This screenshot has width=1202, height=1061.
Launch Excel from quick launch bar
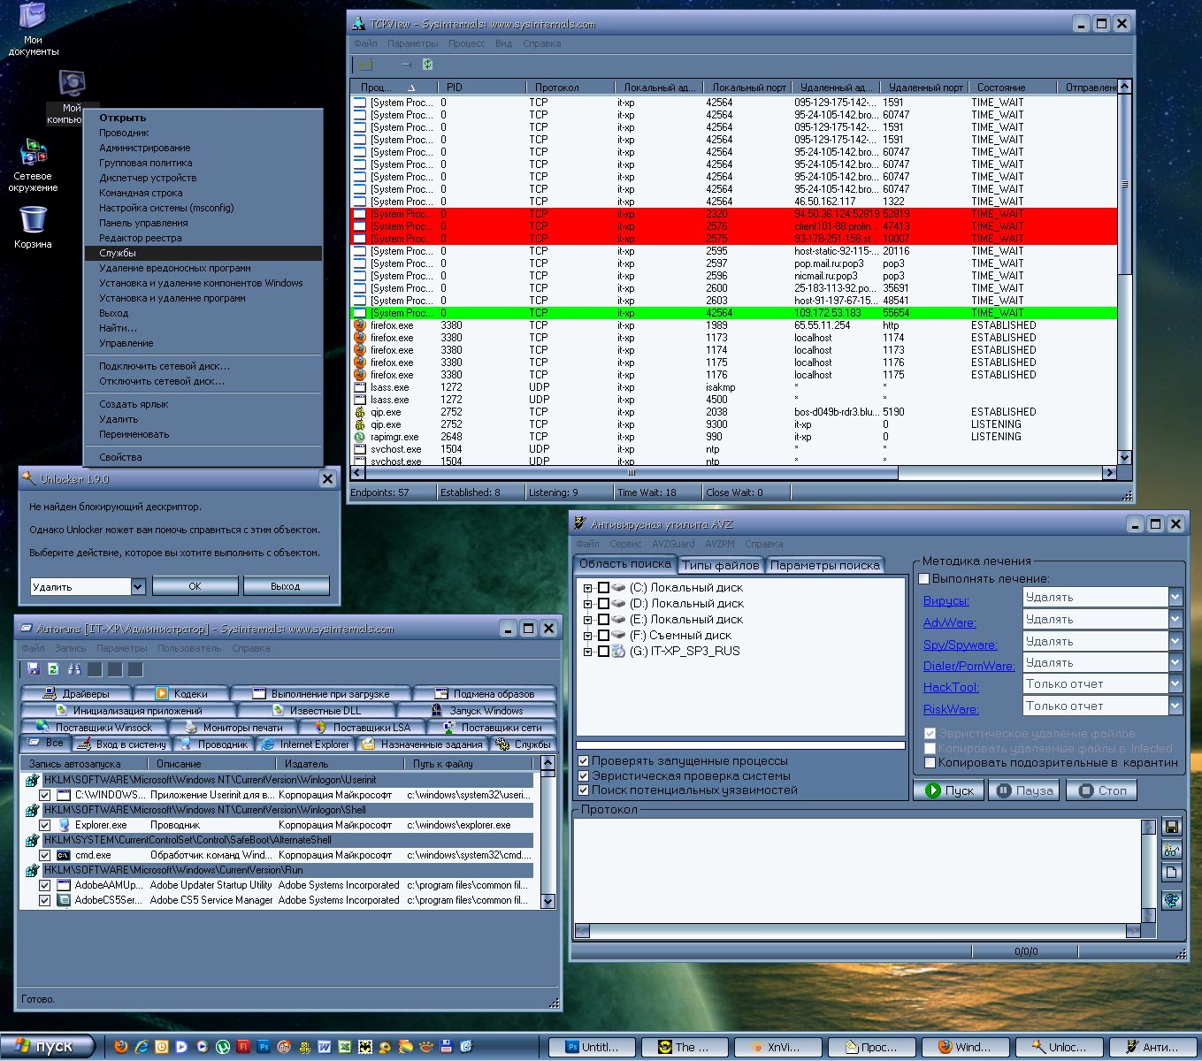345,1047
